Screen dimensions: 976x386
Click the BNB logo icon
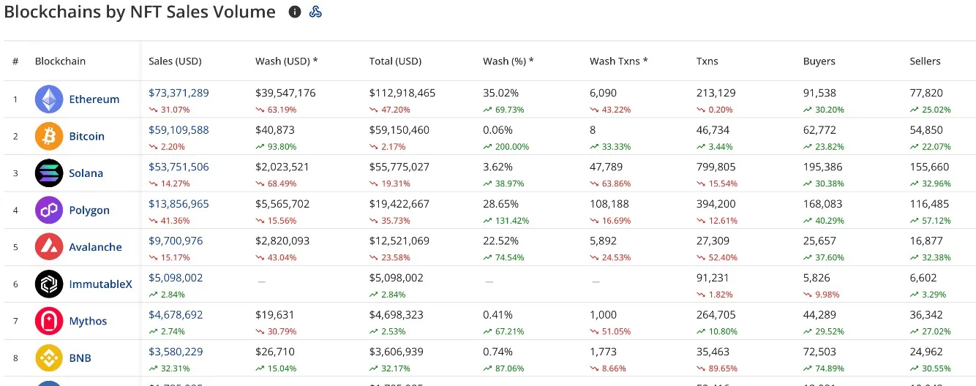[x=49, y=358]
